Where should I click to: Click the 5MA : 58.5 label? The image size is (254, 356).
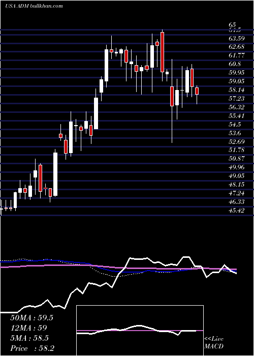(x=29, y=338)
